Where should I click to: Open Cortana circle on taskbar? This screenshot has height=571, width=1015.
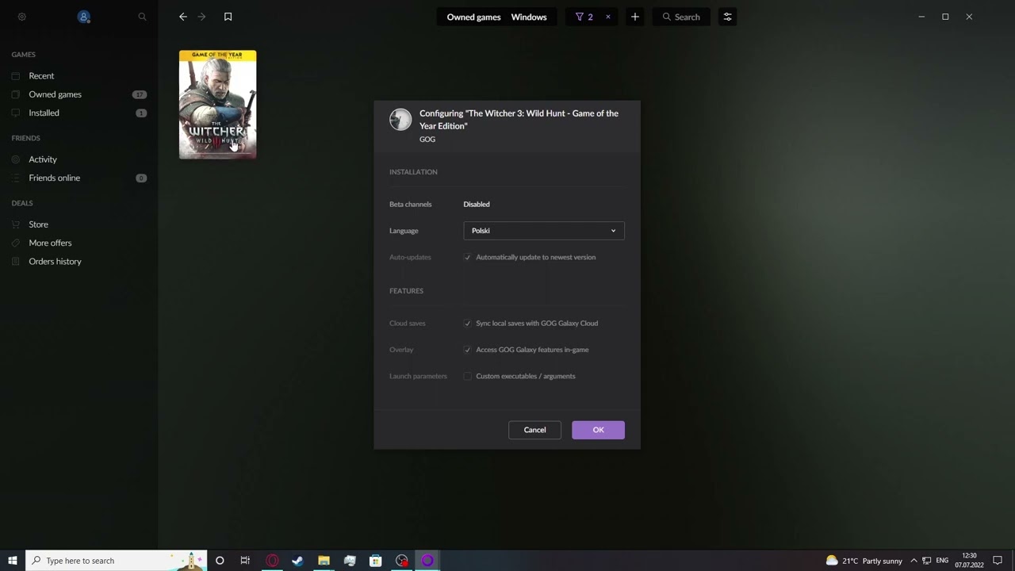tap(220, 561)
